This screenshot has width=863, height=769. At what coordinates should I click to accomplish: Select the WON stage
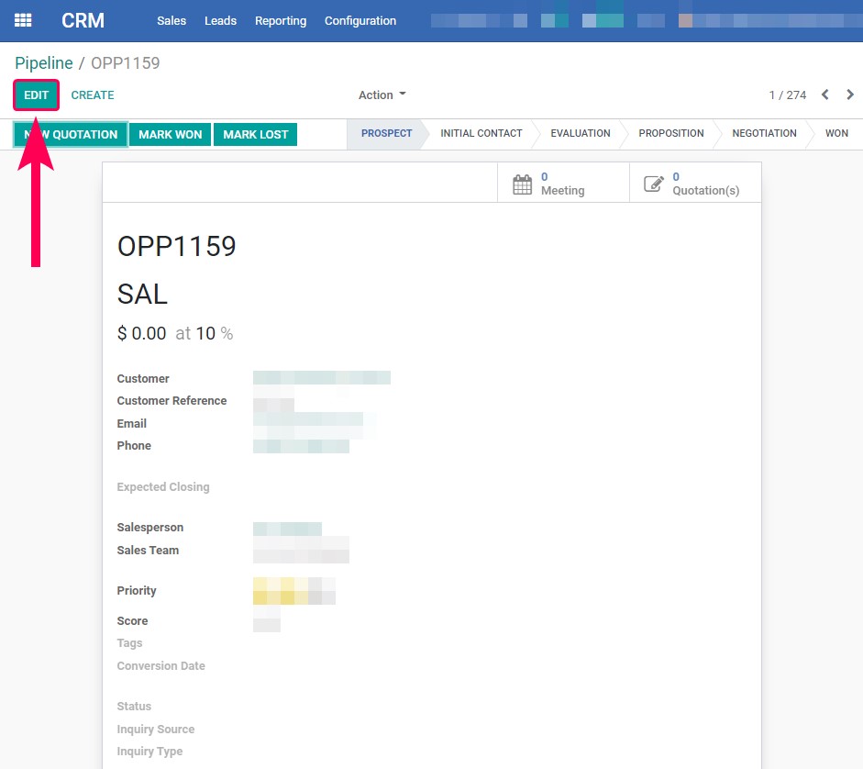[x=836, y=133]
